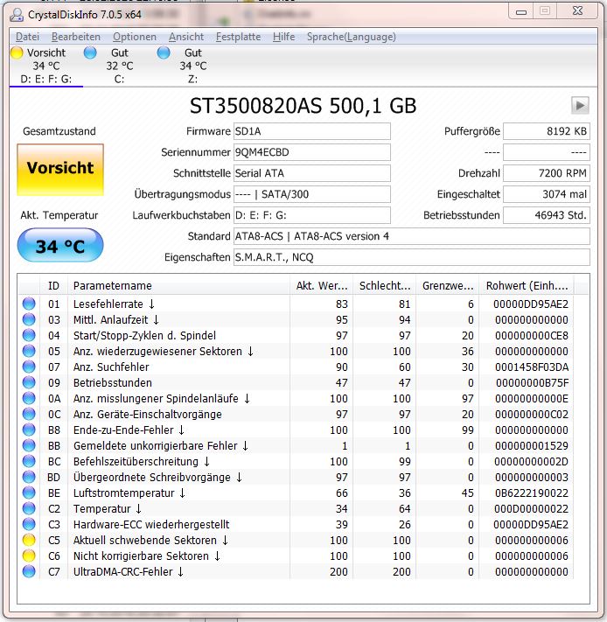Viewport: 607px width, 622px height.
Task: Open the Datei menu
Action: tap(27, 37)
